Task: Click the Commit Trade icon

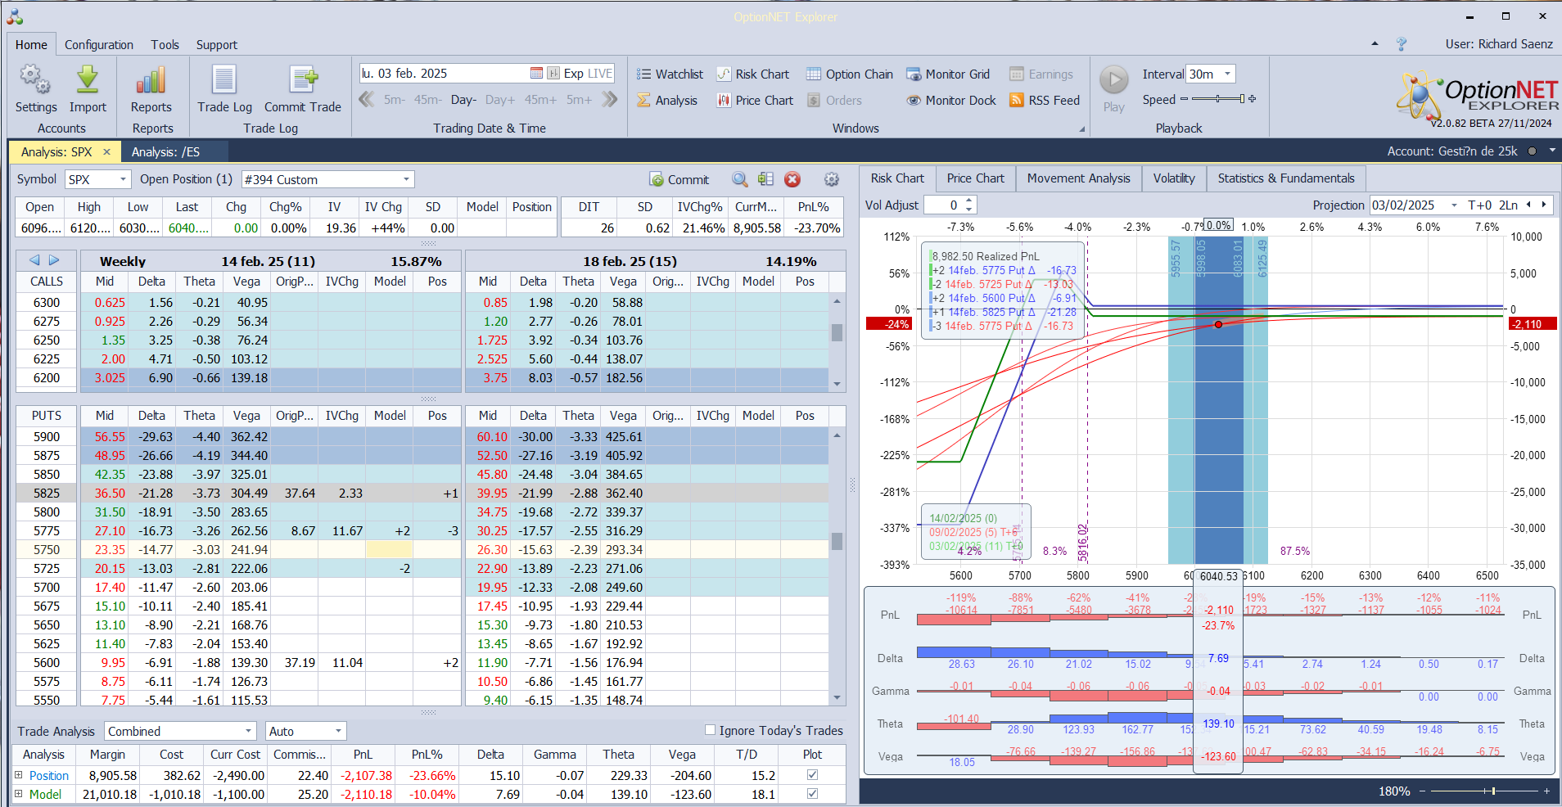Action: coord(303,80)
